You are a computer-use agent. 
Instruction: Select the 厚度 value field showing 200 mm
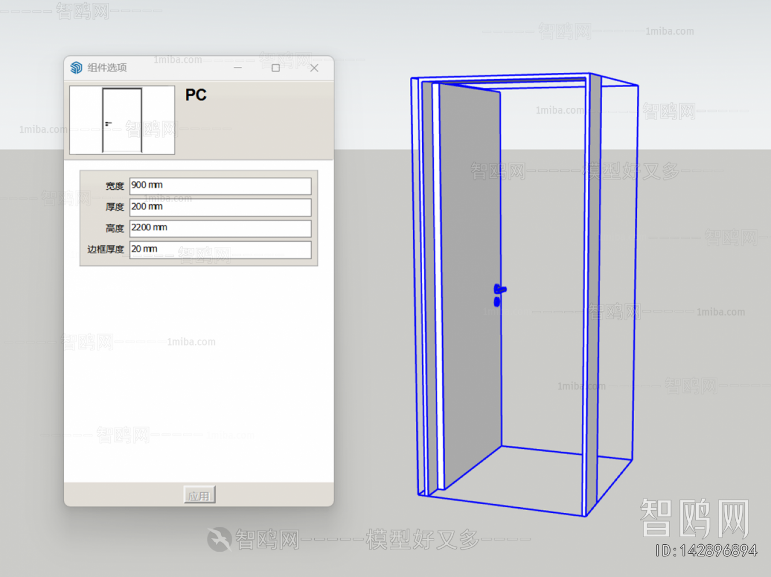(x=220, y=207)
